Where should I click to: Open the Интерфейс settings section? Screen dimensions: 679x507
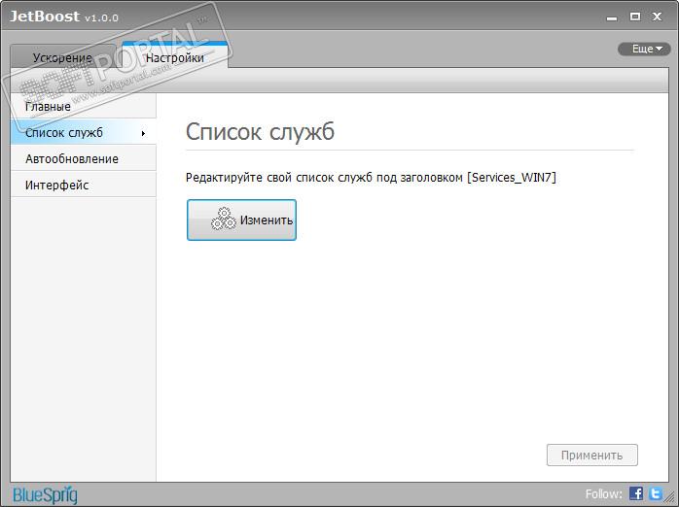(83, 185)
